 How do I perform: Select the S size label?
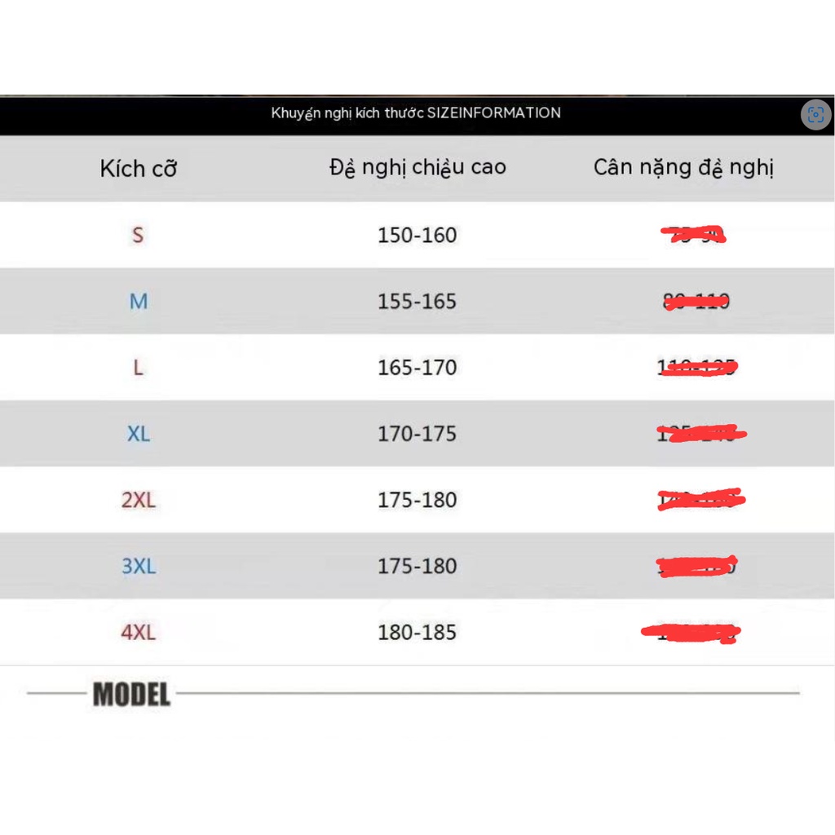coord(138,235)
